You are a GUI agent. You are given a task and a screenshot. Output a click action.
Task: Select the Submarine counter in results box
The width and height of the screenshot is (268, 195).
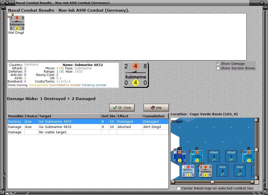(17, 23)
